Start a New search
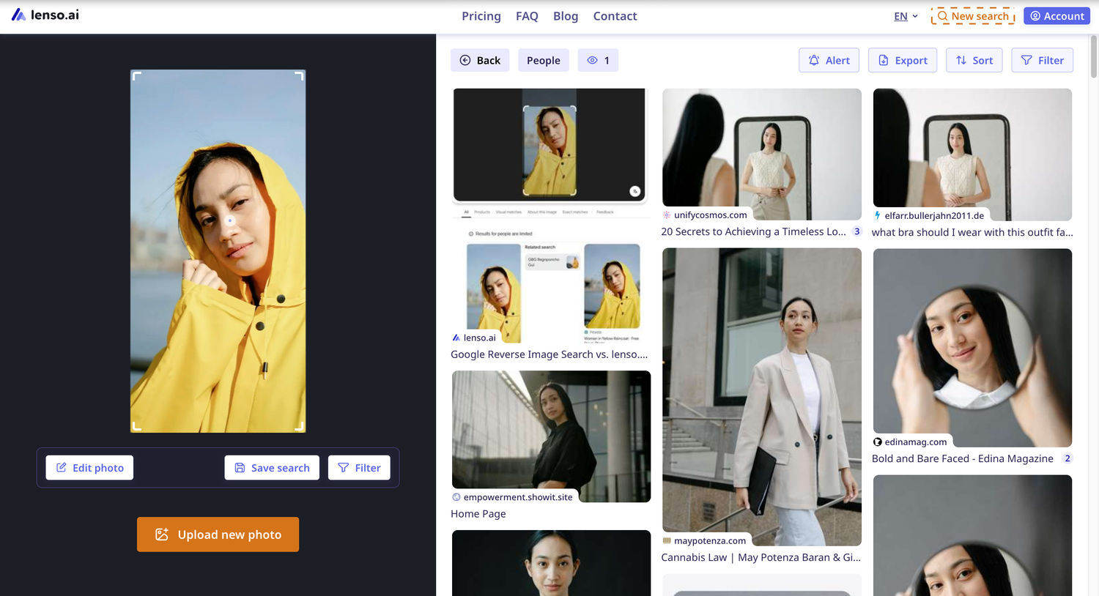Screen dimensions: 1099x596 tap(973, 16)
